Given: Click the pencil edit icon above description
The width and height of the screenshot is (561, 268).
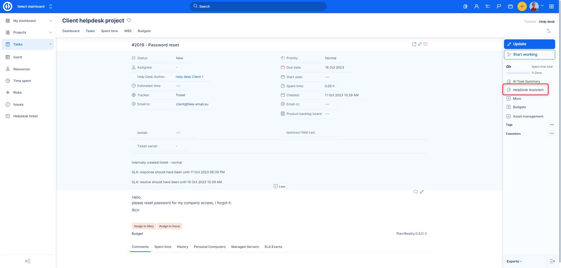Looking at the screenshot, I should tap(422, 192).
